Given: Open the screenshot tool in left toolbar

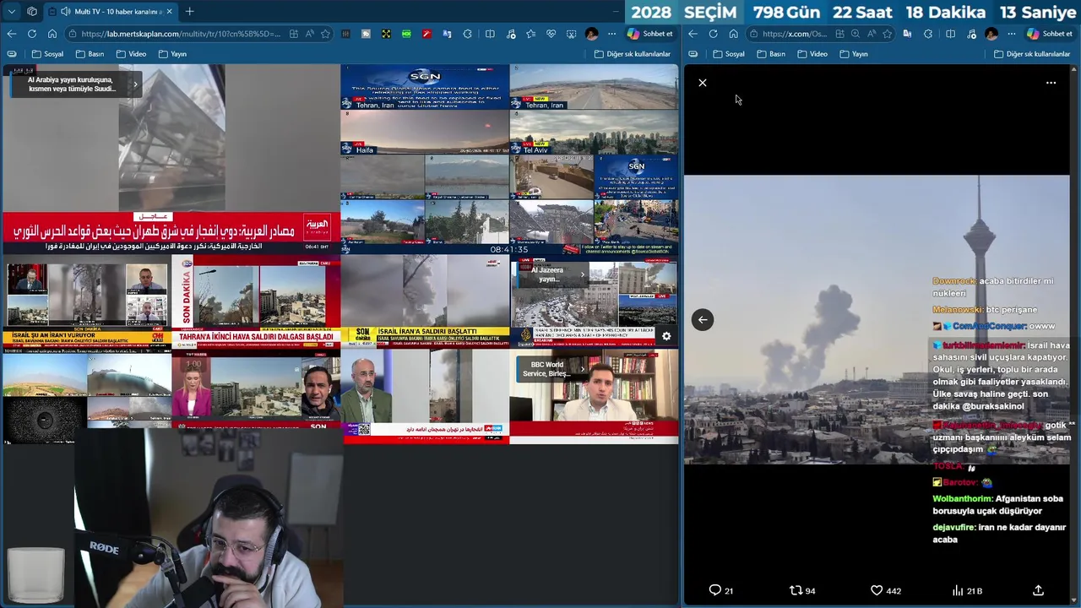Looking at the screenshot, I should pyautogui.click(x=571, y=34).
